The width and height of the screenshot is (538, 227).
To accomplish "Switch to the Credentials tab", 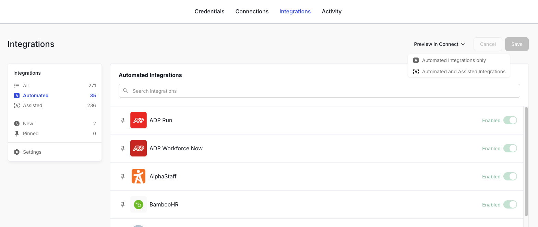I will click(210, 11).
